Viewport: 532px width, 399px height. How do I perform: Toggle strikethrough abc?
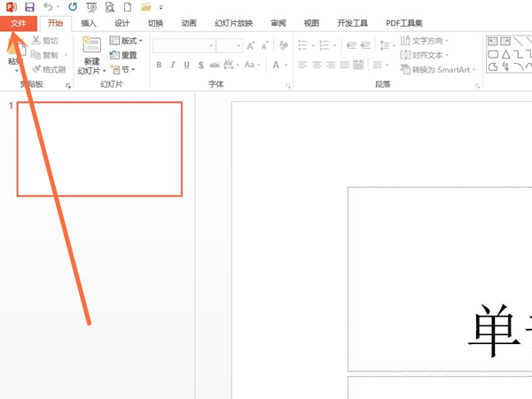click(x=215, y=65)
